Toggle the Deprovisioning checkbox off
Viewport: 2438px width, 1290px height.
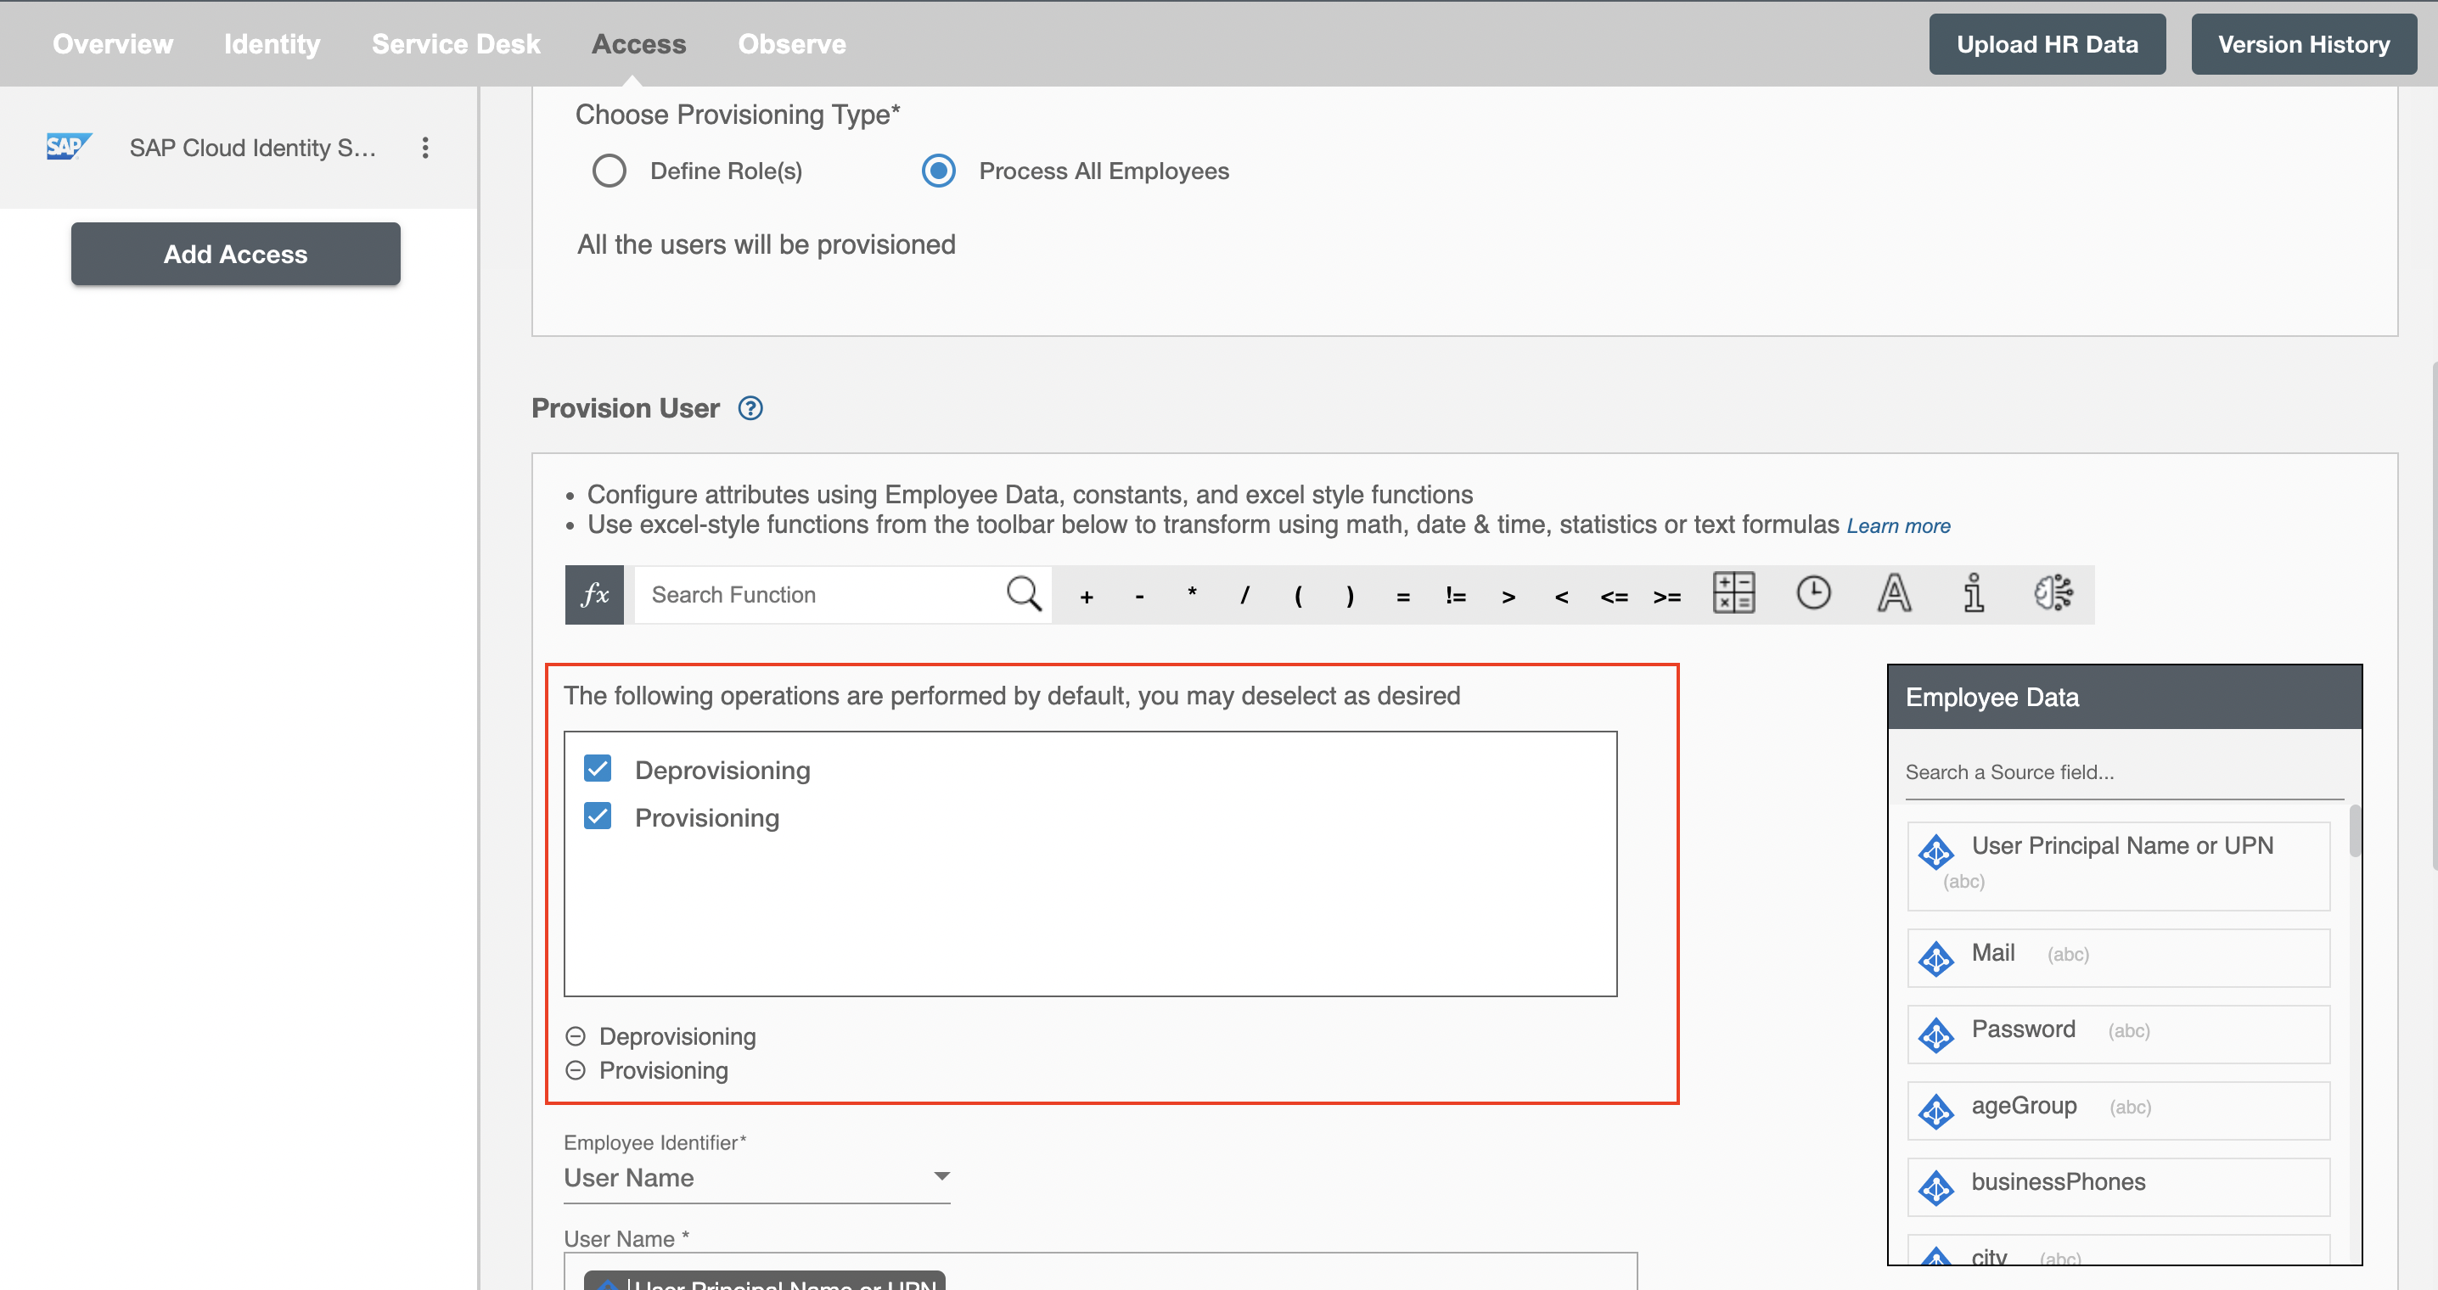(x=598, y=767)
